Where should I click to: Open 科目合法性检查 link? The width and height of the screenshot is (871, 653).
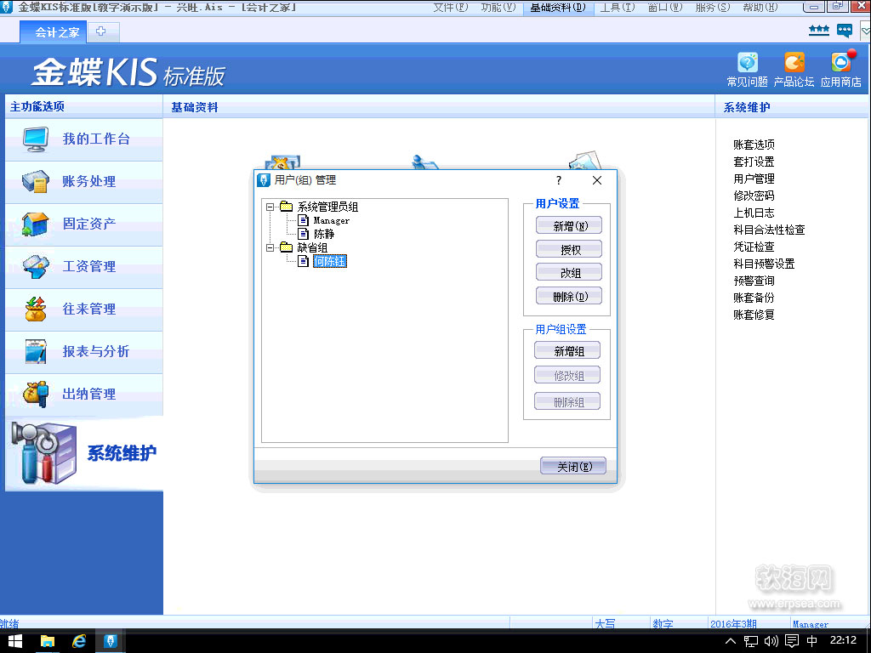coord(769,230)
